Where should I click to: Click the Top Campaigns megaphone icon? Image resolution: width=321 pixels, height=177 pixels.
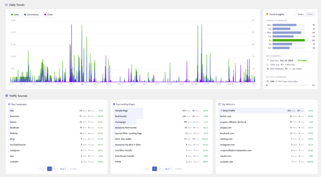pos(9,104)
